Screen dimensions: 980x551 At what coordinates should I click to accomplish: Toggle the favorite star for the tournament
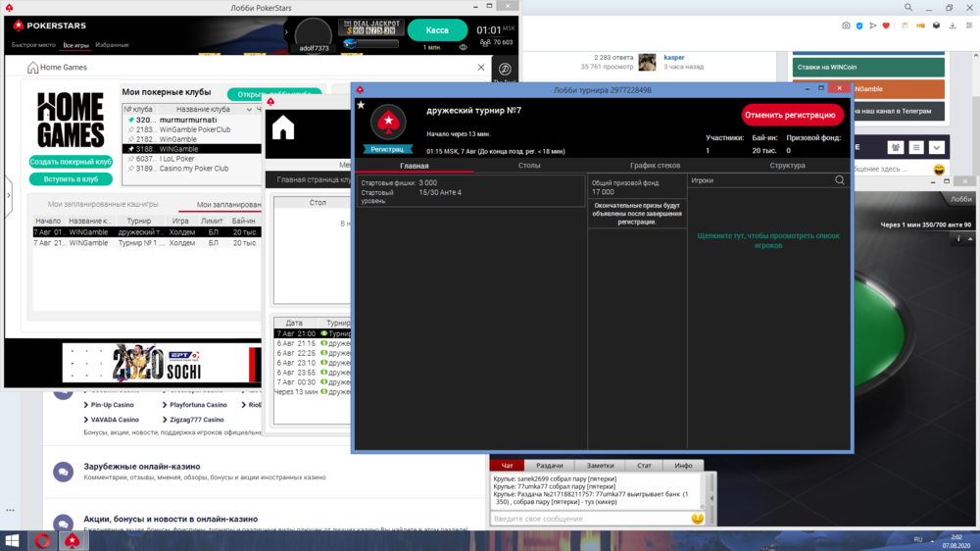coord(361,105)
